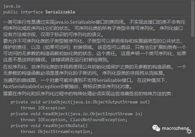Image resolution: width=195 pixels, height=137 pixels.
Task: Click java.io.Serializable in the first paragraph
Action: click(x=75, y=22)
